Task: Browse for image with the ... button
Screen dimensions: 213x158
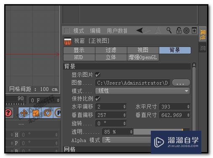Action: click(181, 83)
